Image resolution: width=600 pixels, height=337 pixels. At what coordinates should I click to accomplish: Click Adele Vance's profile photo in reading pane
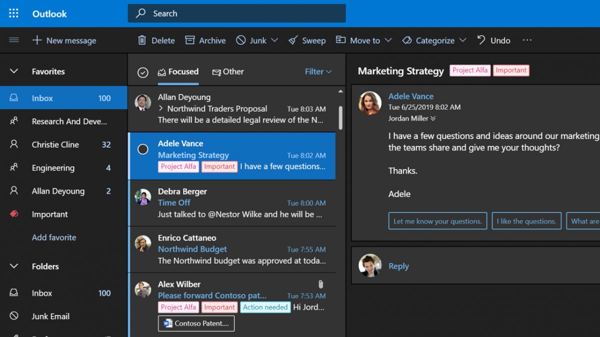(x=370, y=103)
